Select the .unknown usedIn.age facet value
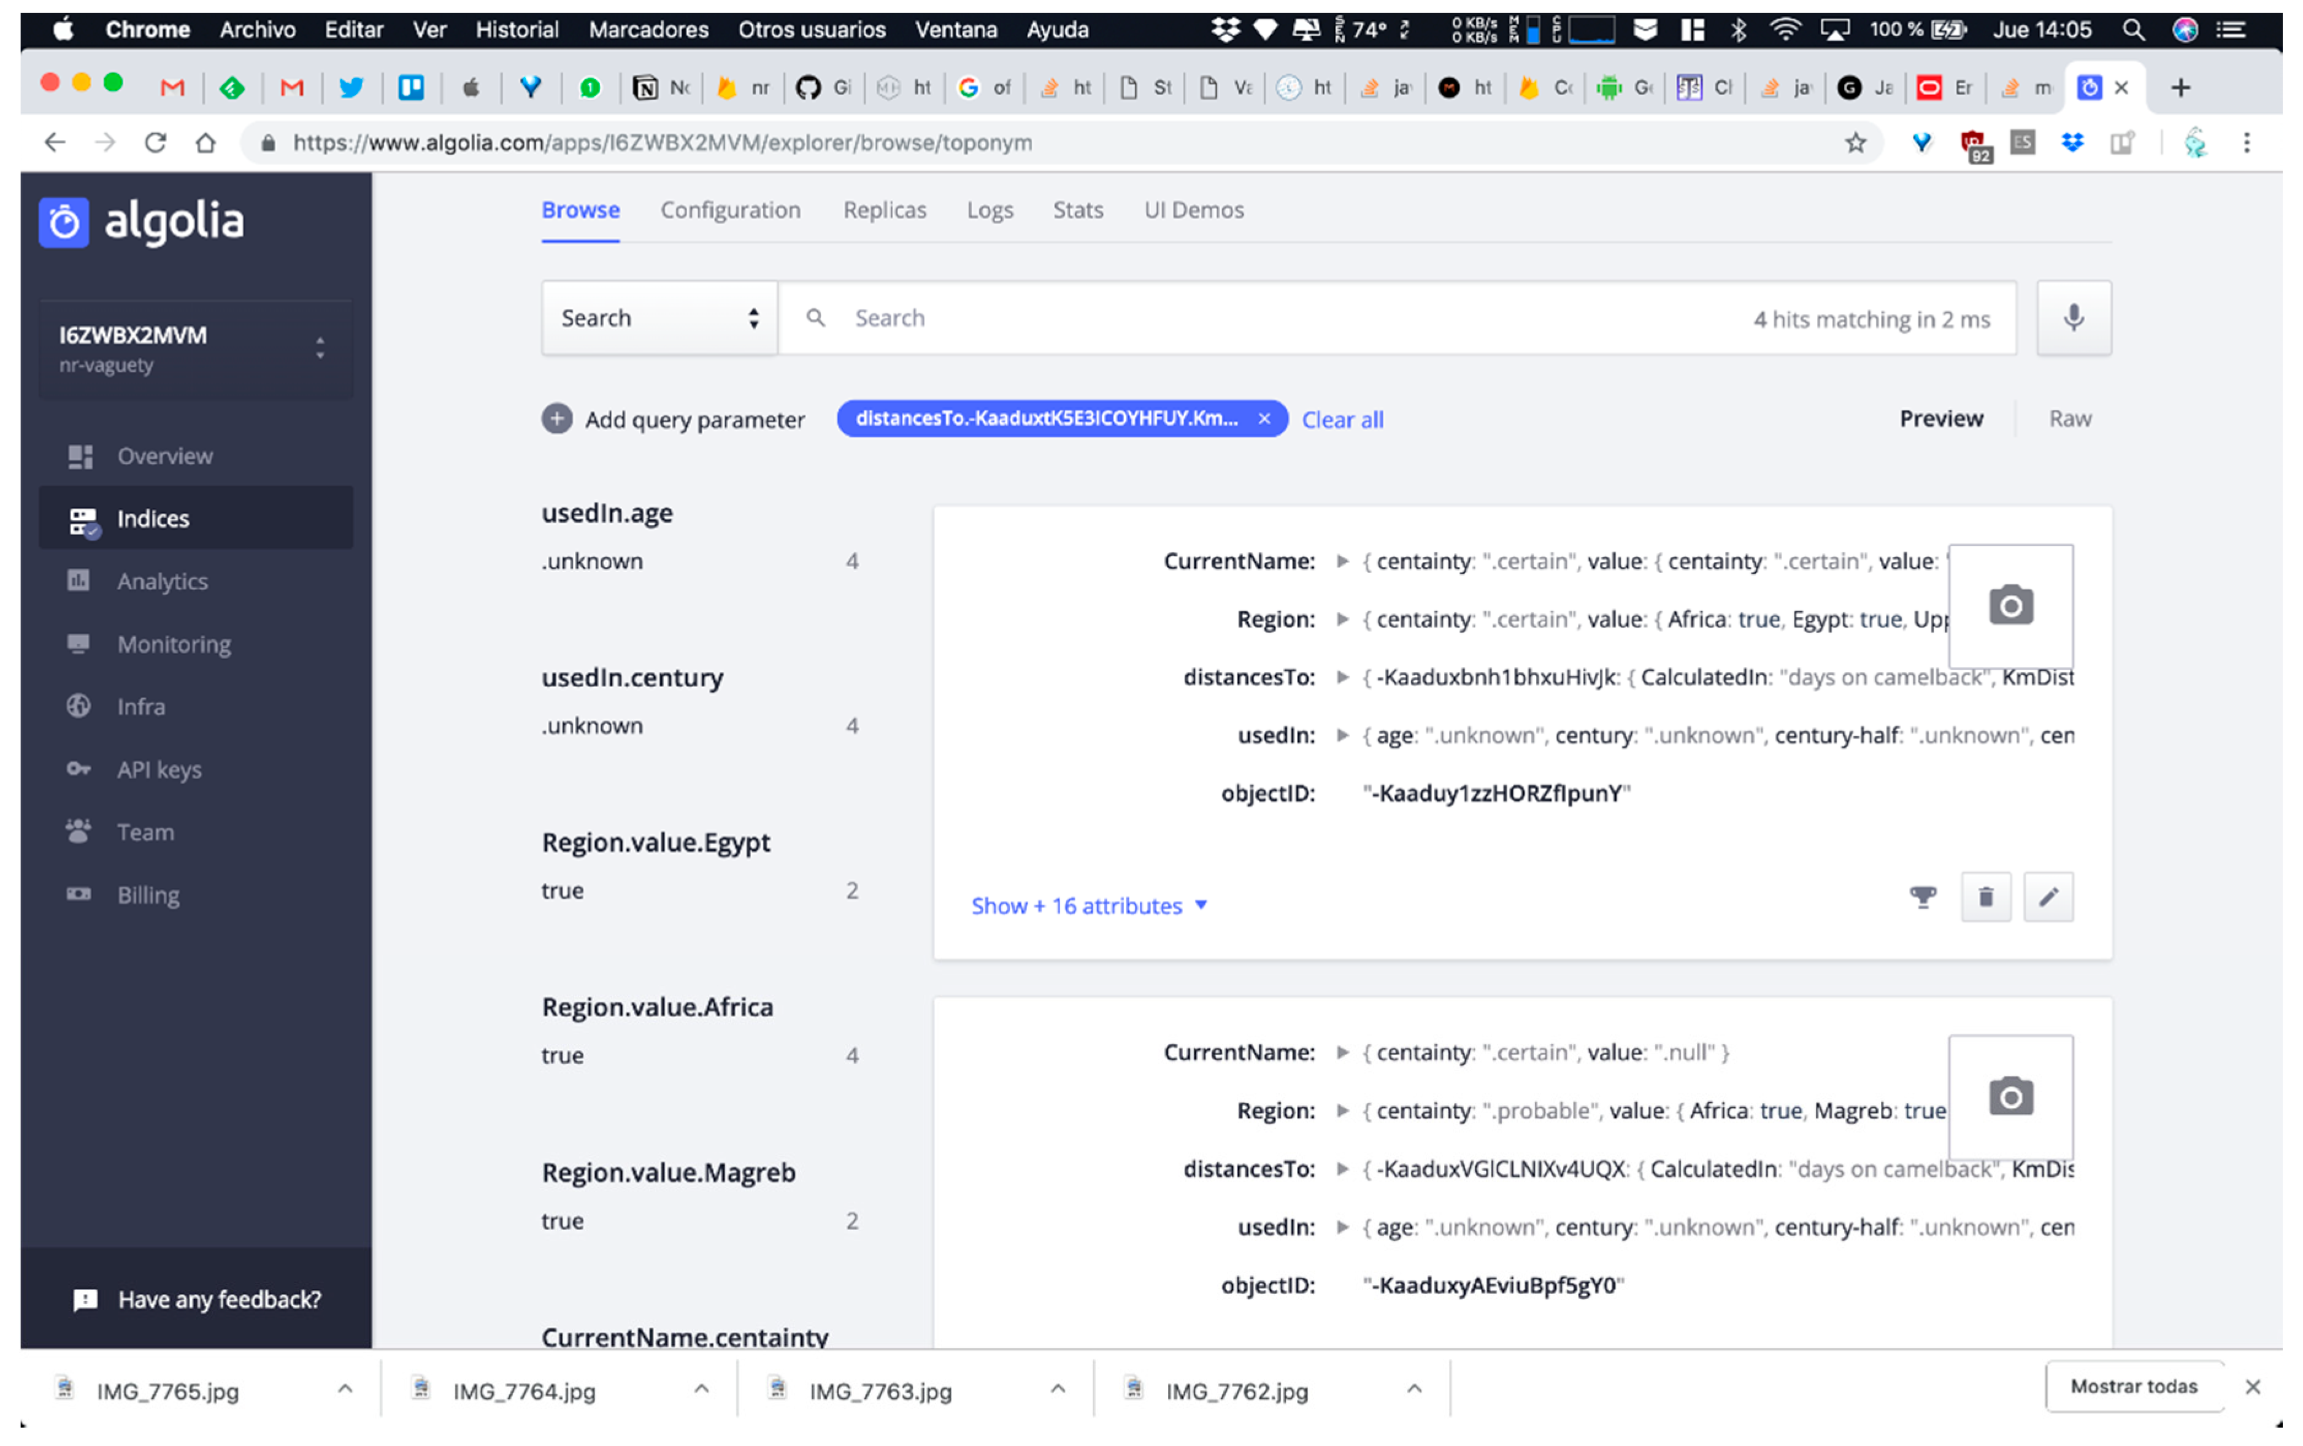 [x=592, y=561]
